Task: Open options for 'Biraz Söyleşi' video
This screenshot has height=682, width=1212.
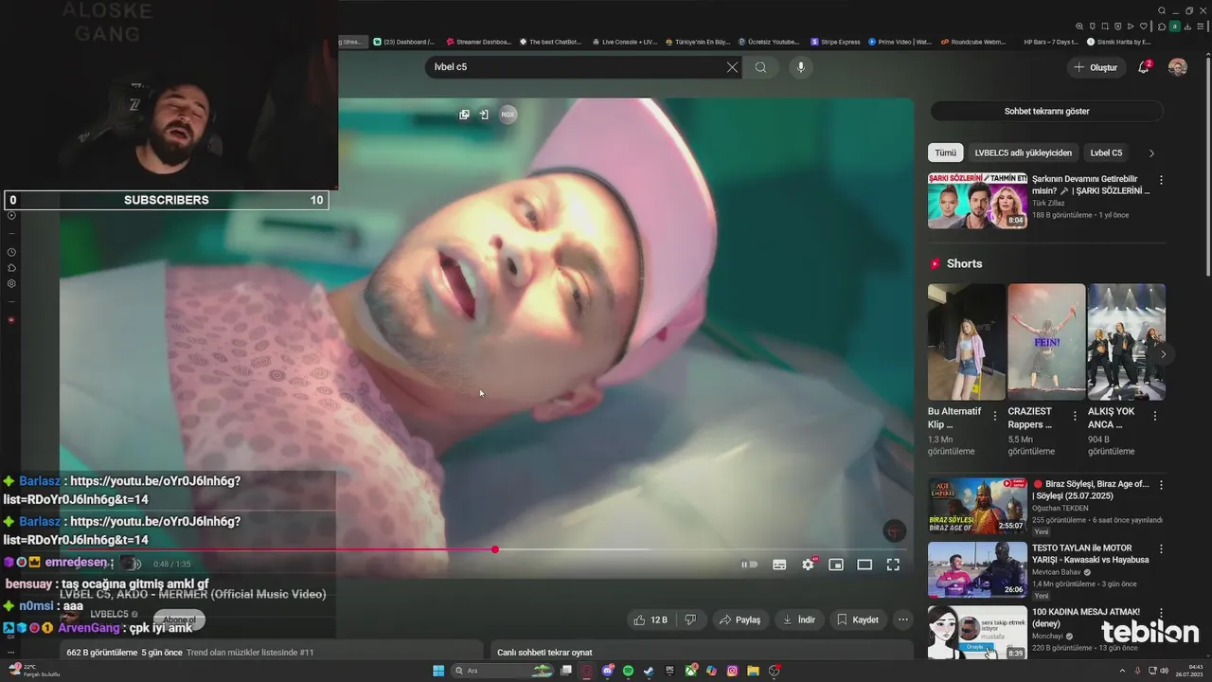Action: 1162,485
